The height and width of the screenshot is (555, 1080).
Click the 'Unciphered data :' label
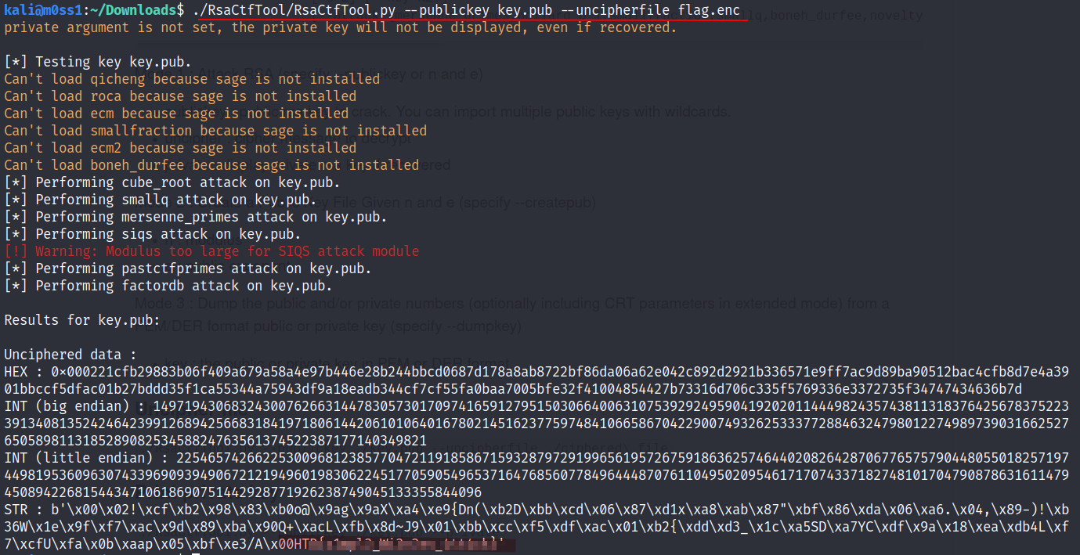(x=70, y=355)
